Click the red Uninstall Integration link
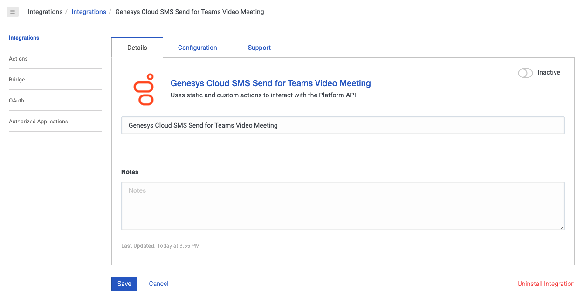Viewport: 577px width, 292px height. (545, 284)
